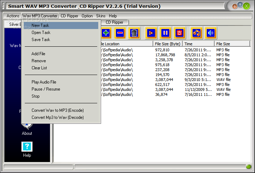255x173 pixels.
Task: Sort by File Size (Byte) column header
Action: 168,44
